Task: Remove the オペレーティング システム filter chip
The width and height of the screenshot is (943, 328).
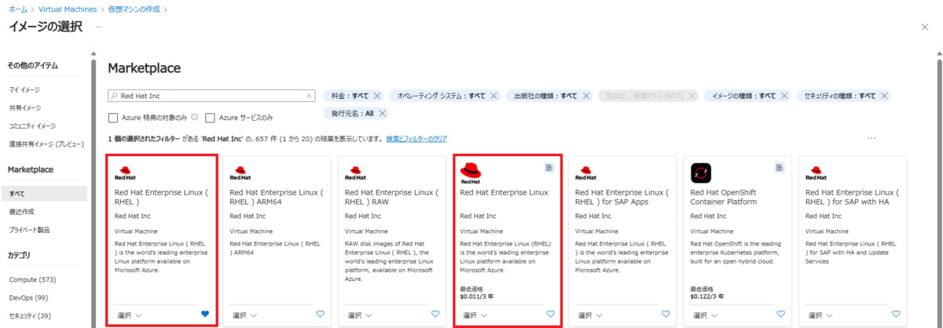Action: pyautogui.click(x=494, y=96)
